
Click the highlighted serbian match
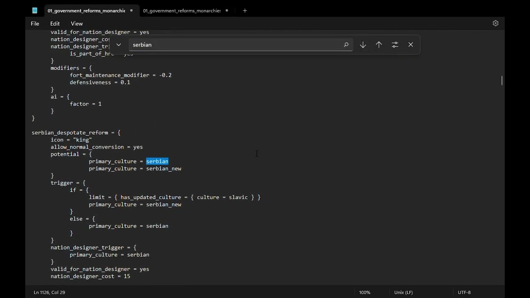pos(157,161)
